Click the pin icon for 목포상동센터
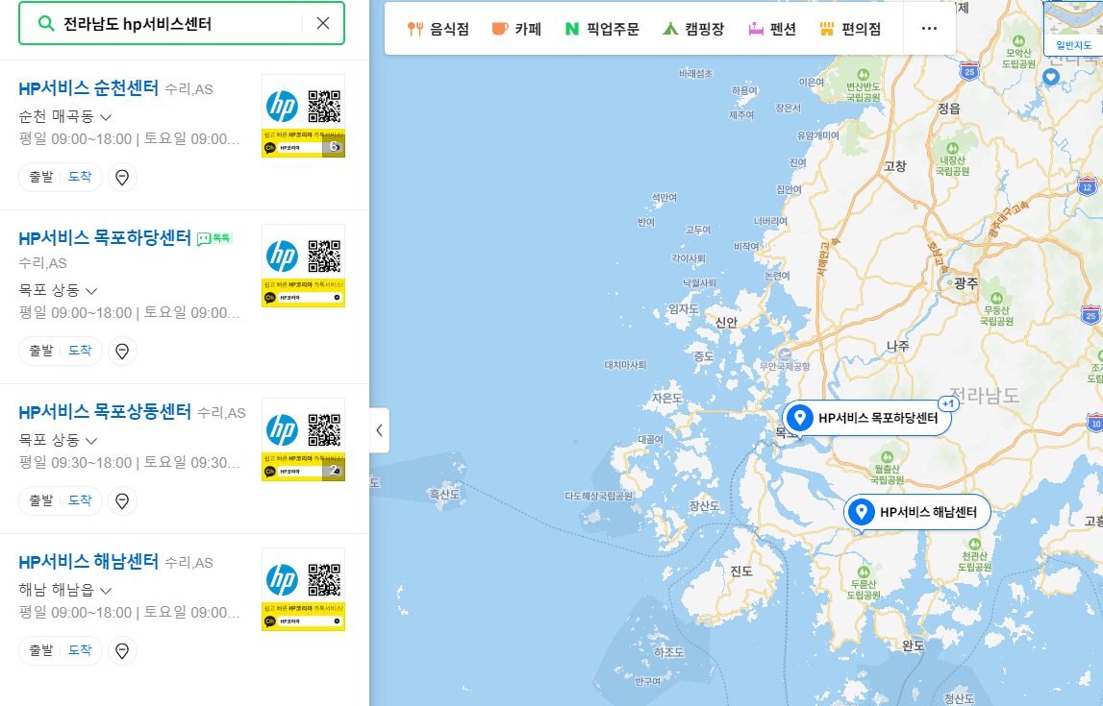 click(122, 500)
